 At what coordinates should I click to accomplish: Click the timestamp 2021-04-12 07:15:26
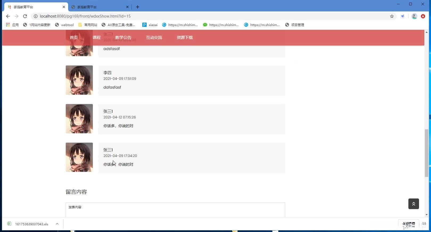120,117
